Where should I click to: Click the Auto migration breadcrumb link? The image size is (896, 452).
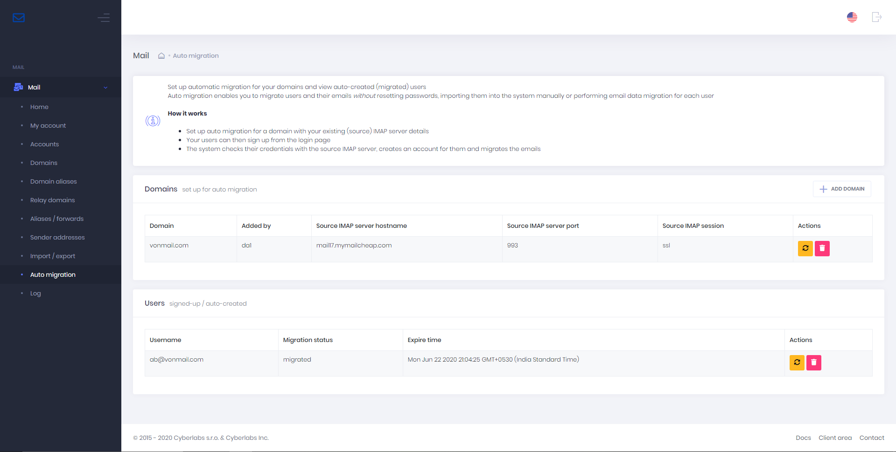pyautogui.click(x=196, y=55)
